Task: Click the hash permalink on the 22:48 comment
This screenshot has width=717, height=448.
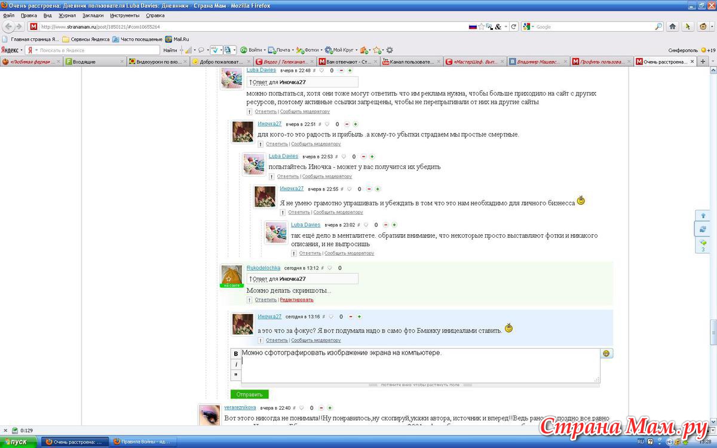Action: pyautogui.click(x=314, y=70)
